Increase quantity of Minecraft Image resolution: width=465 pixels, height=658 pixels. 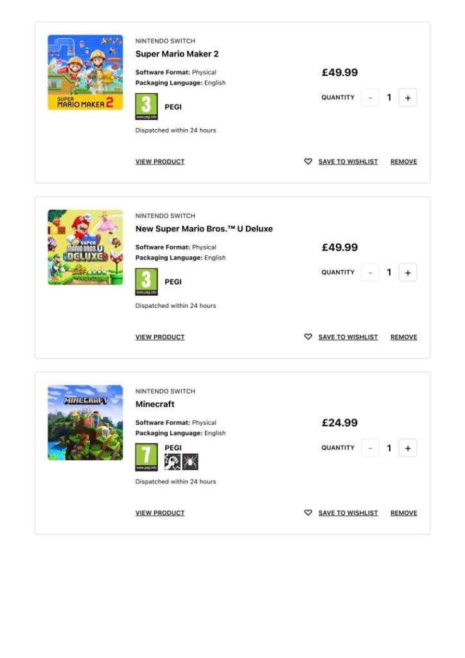pos(408,448)
